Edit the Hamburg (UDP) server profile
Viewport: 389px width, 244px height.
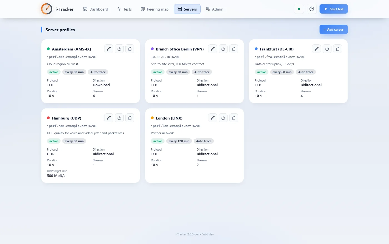coord(109,118)
